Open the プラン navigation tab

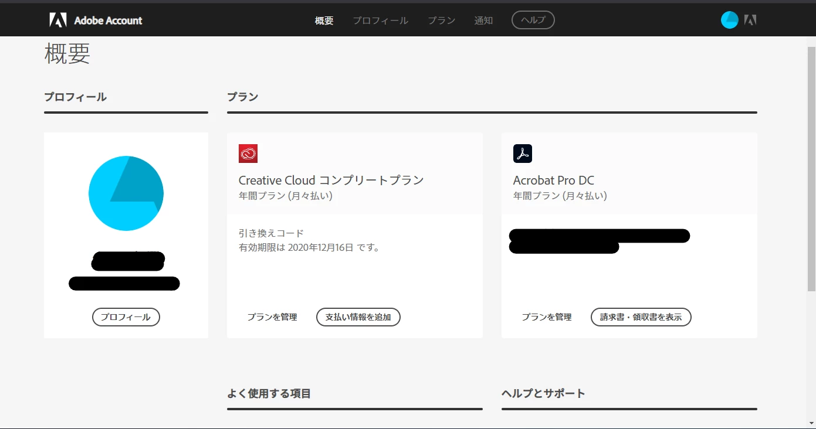[441, 21]
